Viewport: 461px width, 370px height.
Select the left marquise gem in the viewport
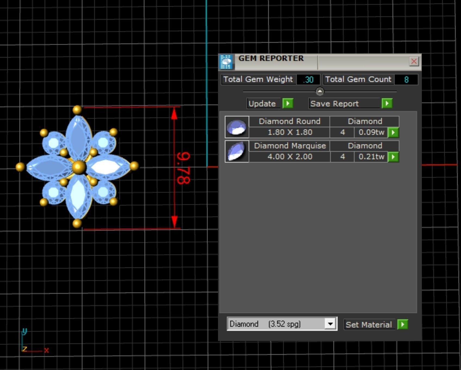(x=49, y=167)
